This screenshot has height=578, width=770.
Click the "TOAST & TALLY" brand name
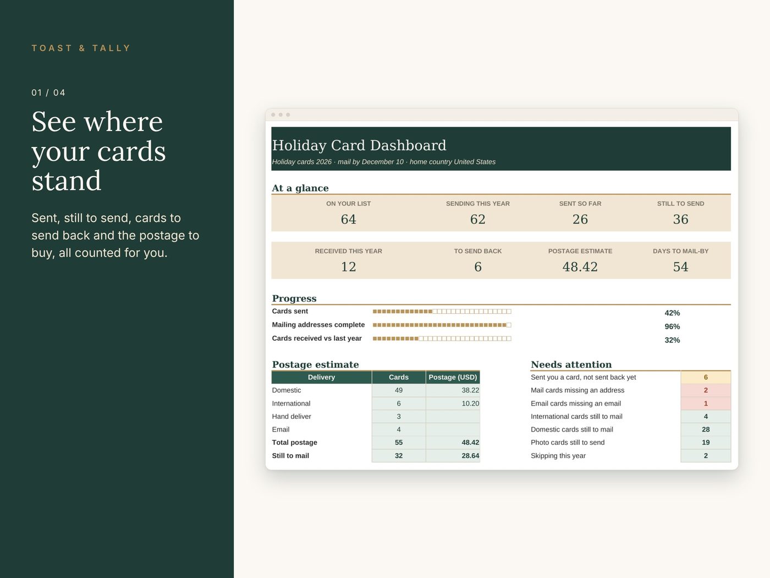(81, 48)
